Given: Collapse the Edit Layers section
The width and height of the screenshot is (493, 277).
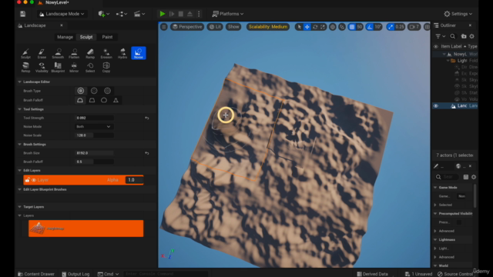Looking at the screenshot, I should coord(19,171).
